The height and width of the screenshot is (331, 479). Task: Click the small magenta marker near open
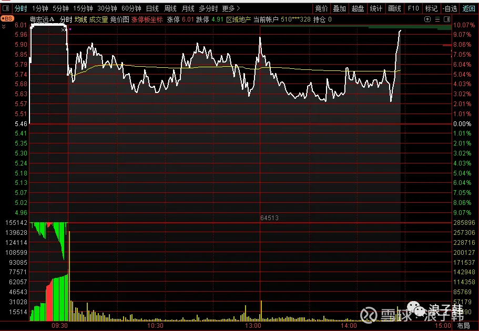(x=70, y=29)
